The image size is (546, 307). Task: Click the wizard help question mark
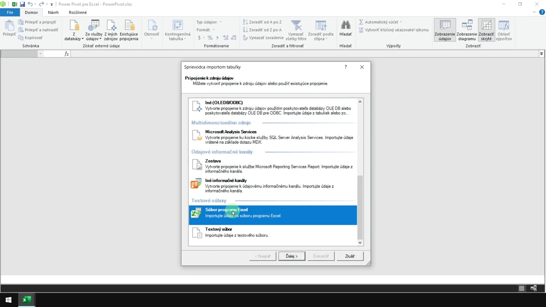[x=346, y=67]
